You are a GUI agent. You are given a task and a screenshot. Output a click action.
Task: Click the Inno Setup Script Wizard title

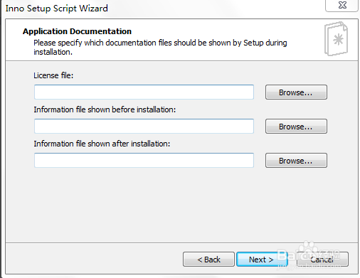pyautogui.click(x=57, y=9)
